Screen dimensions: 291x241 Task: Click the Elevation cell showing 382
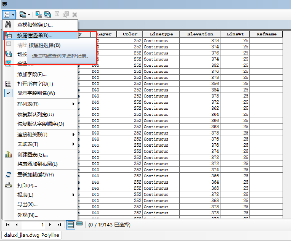pyautogui.click(x=200, y=65)
